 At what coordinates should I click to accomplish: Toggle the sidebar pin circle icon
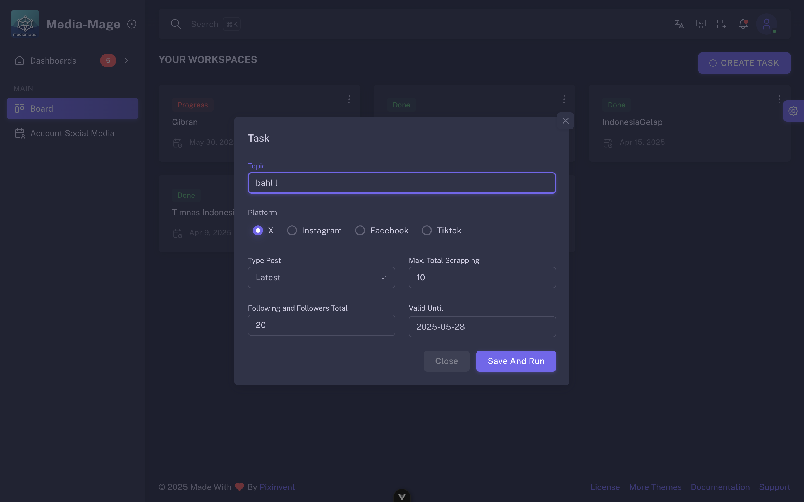[x=132, y=24]
